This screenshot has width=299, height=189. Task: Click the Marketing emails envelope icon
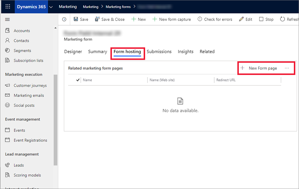[7, 95]
